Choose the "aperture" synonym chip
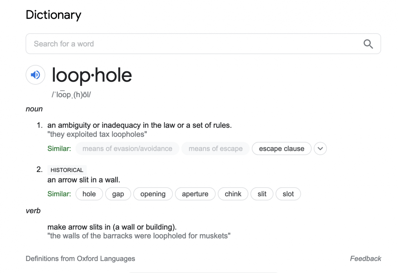Image resolution: width=398 pixels, height=273 pixels. [x=195, y=194]
